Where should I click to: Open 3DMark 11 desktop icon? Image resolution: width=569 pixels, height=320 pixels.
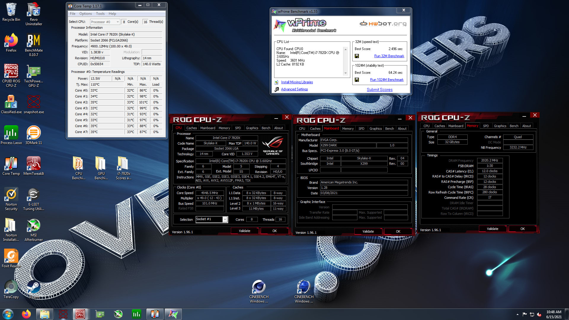(34, 135)
